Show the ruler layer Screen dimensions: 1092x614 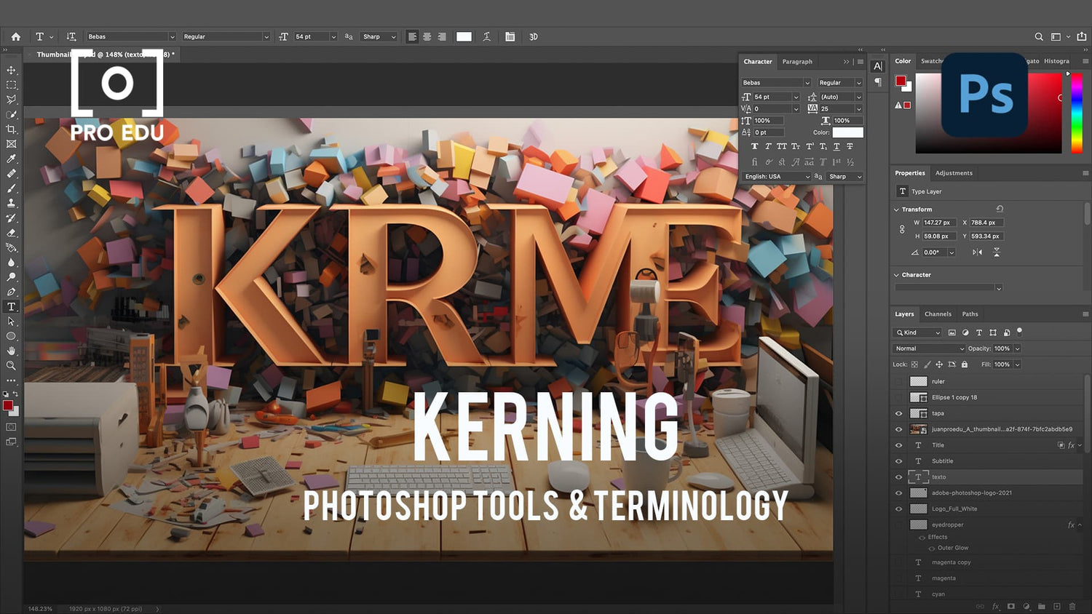pos(898,380)
